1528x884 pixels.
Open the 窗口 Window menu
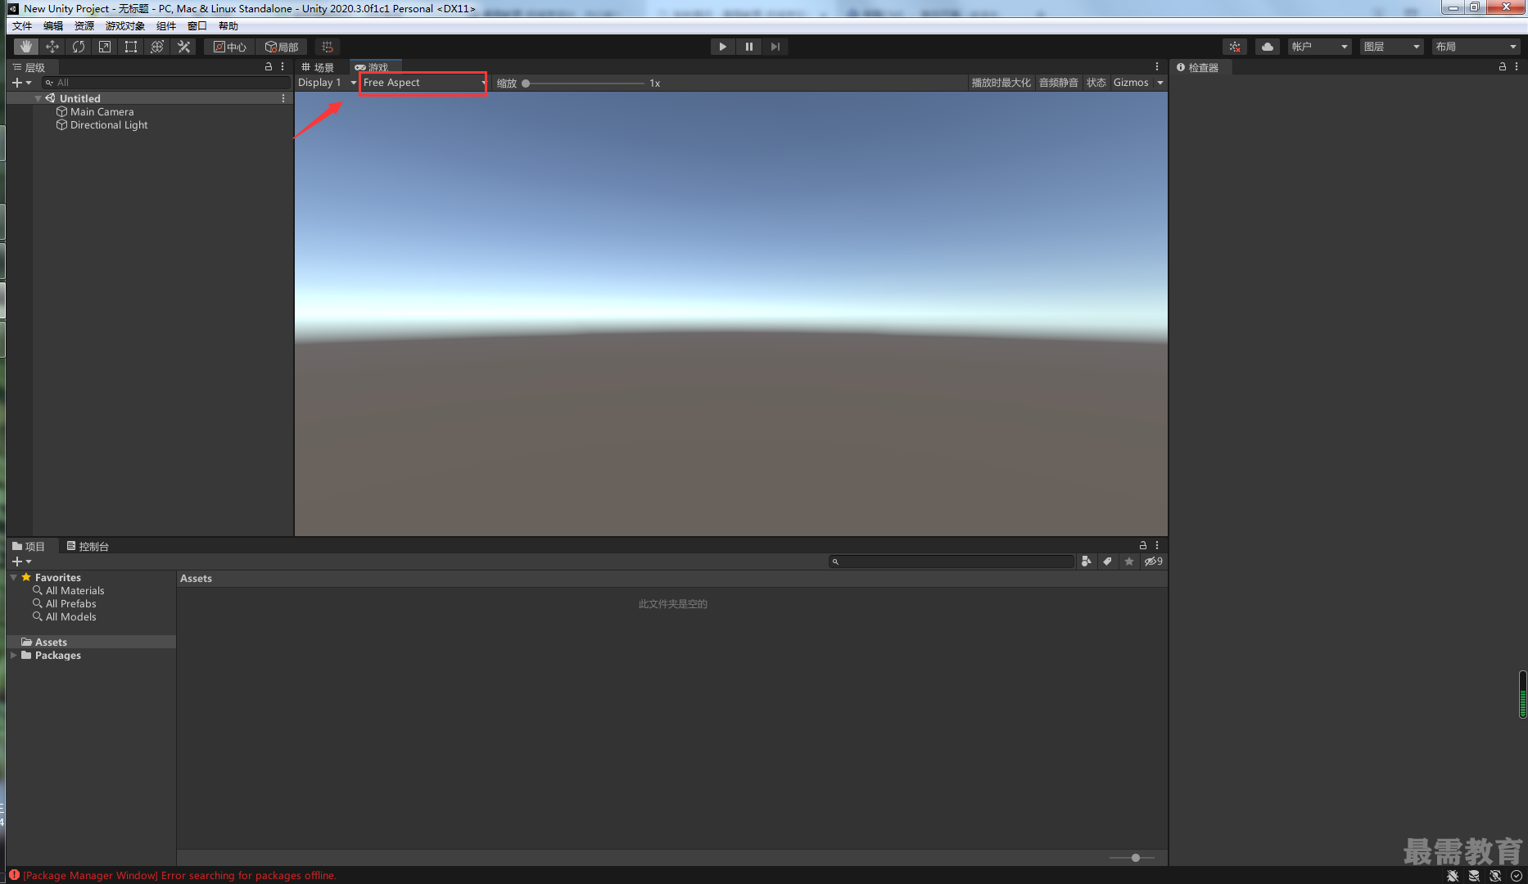tap(197, 26)
